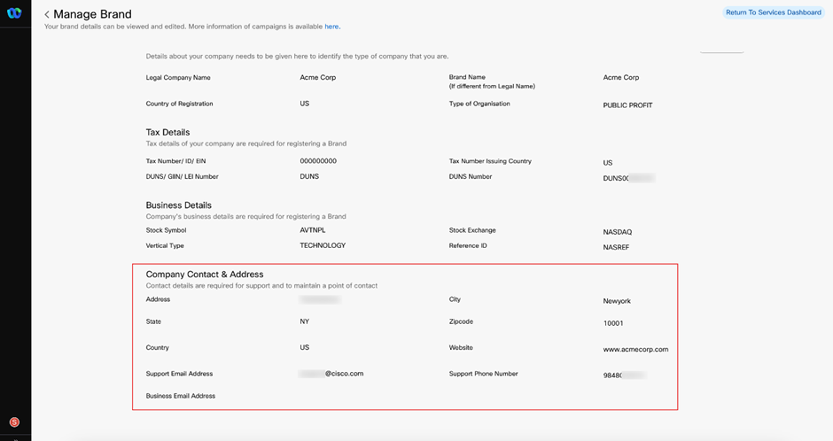Screen dimensions: 833x441
Task: Select the Manage Brand page title
Action: [x=92, y=14]
